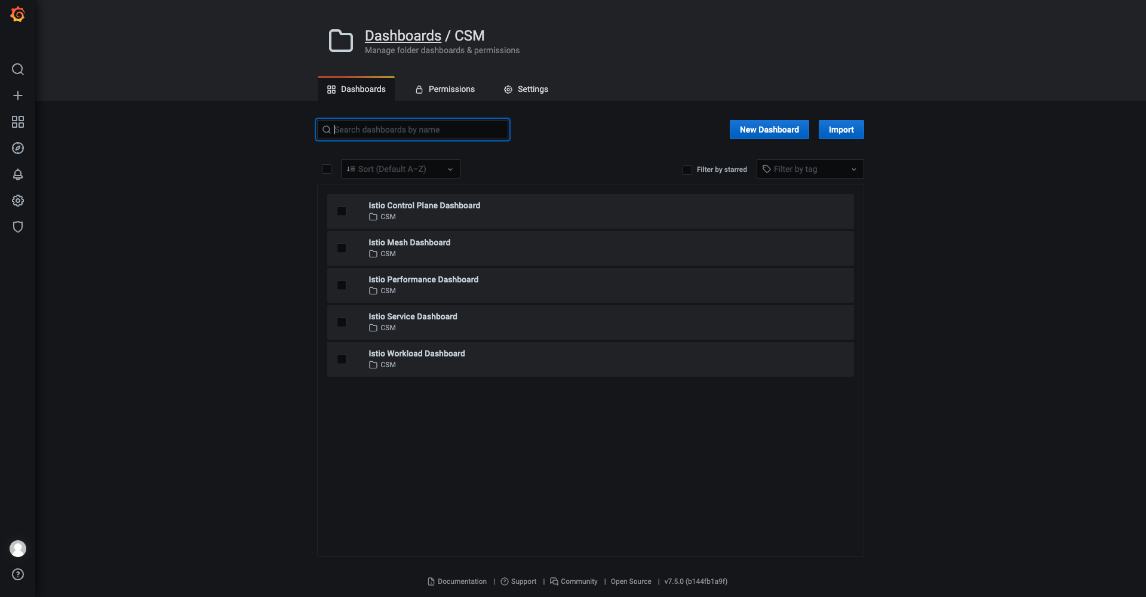Check Istio Service Dashboard checkbox
The width and height of the screenshot is (1146, 597).
(342, 322)
